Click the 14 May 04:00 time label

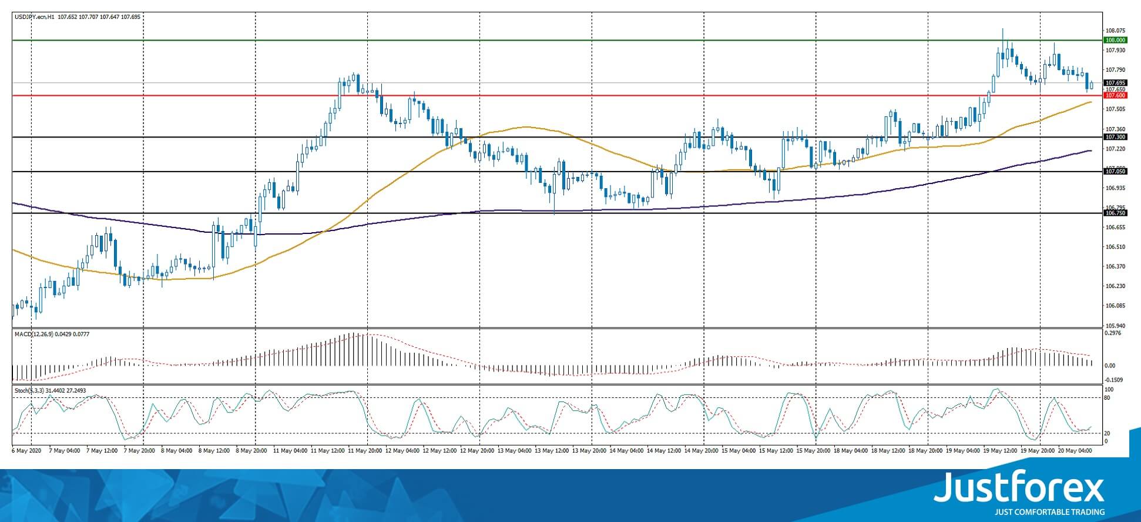coord(627,451)
